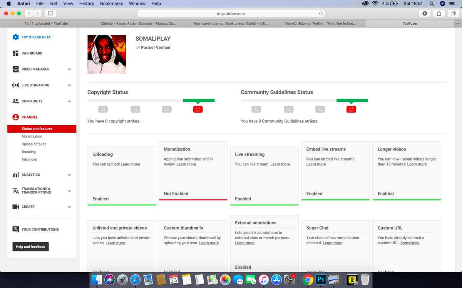Open Photoshop from the Dock
The width and height of the screenshot is (462, 288).
(320, 280)
